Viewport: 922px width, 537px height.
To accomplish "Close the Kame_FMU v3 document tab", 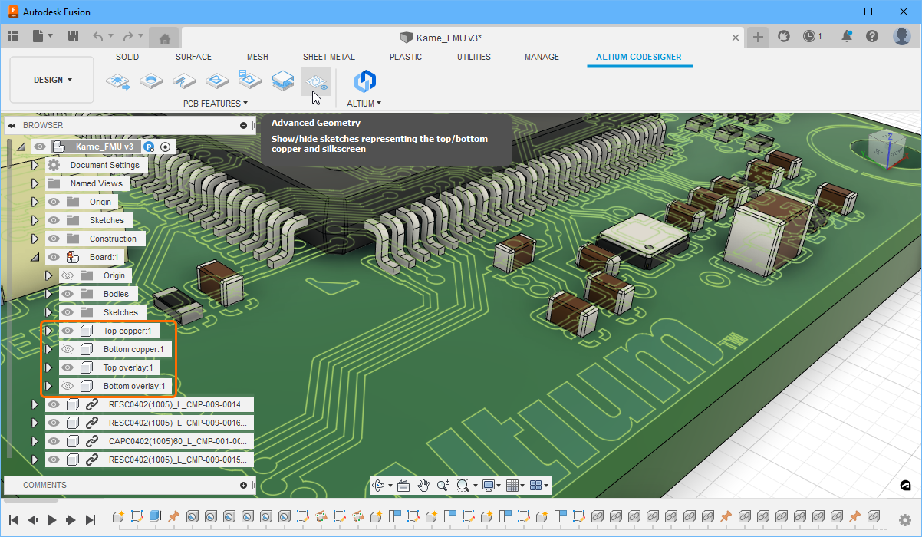I will pyautogui.click(x=736, y=37).
